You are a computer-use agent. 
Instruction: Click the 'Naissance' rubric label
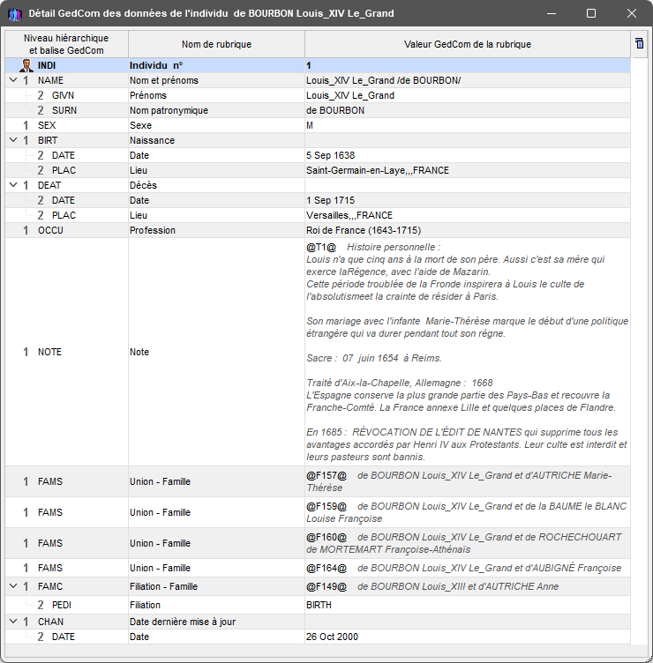pyautogui.click(x=152, y=140)
